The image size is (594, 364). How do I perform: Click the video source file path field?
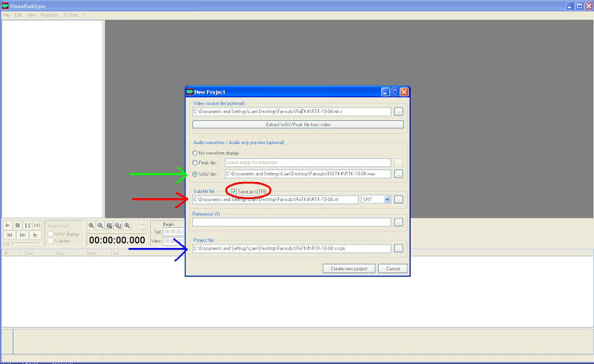[291, 111]
